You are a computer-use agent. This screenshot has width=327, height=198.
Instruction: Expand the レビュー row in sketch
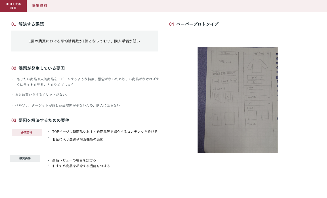click(258, 104)
